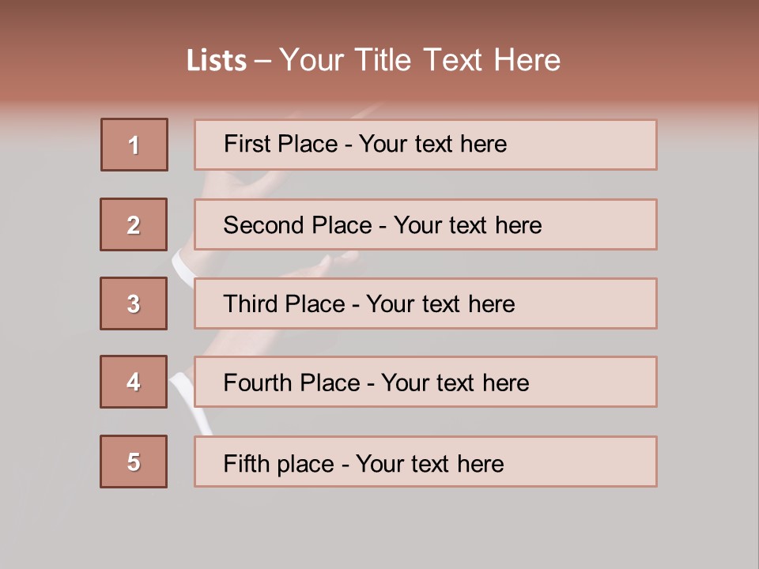Click the bold word "Lists" in title
The image size is (759, 569).
(217, 61)
